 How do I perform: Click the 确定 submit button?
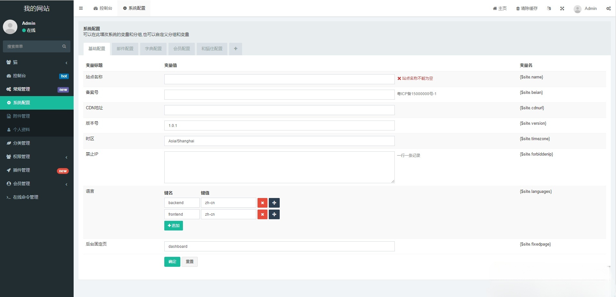click(172, 262)
